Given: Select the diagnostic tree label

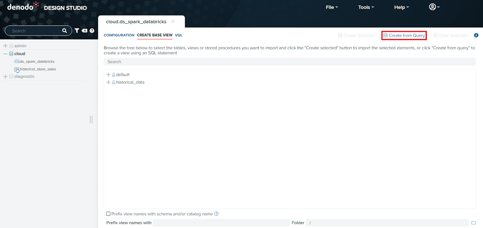Looking at the screenshot, I should point(24,77).
